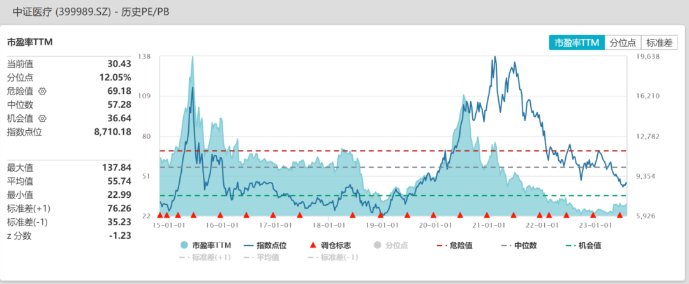Image resolution: width=689 pixels, height=284 pixels.
Task: Show the 标准差(-1) legend line
Action: (333, 257)
